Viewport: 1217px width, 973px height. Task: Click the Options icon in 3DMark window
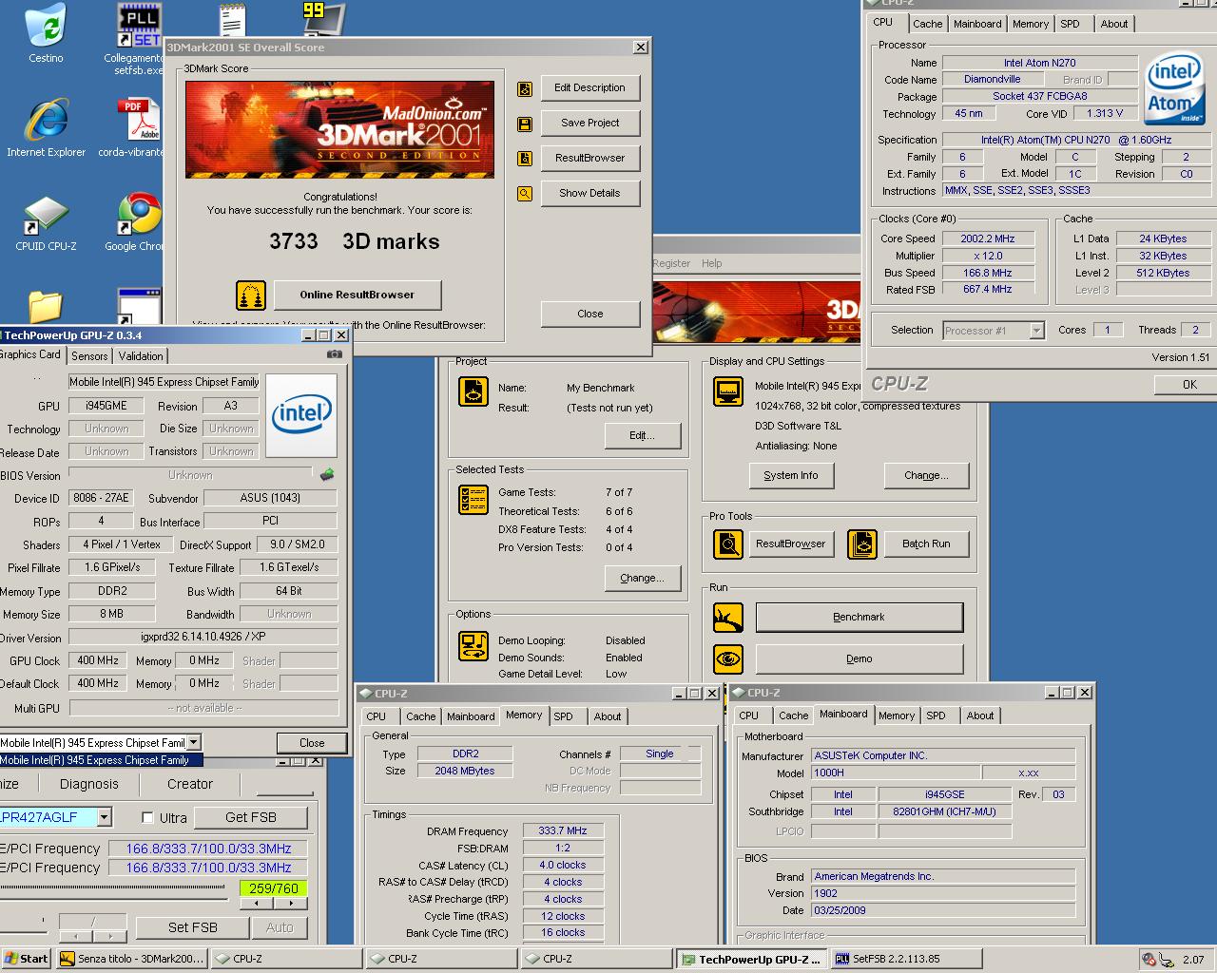pos(473,644)
